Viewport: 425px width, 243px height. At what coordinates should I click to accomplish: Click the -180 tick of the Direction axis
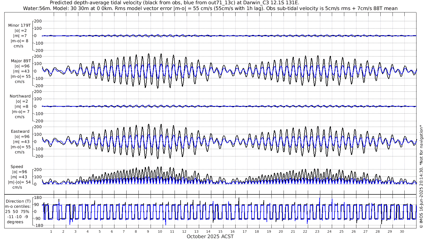click(36, 225)
